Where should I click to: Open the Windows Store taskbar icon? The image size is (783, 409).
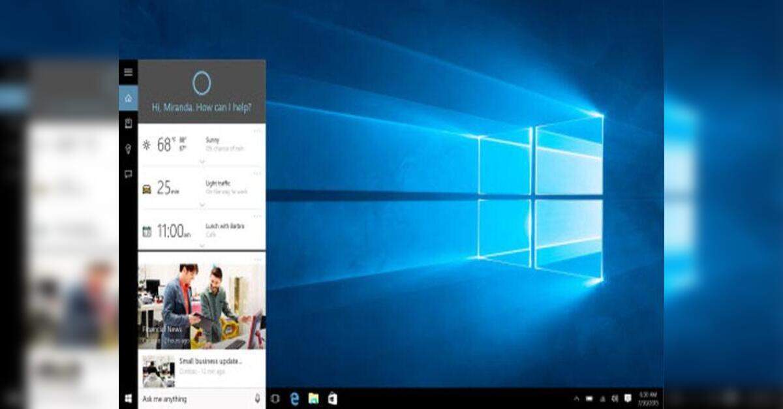coord(332,399)
